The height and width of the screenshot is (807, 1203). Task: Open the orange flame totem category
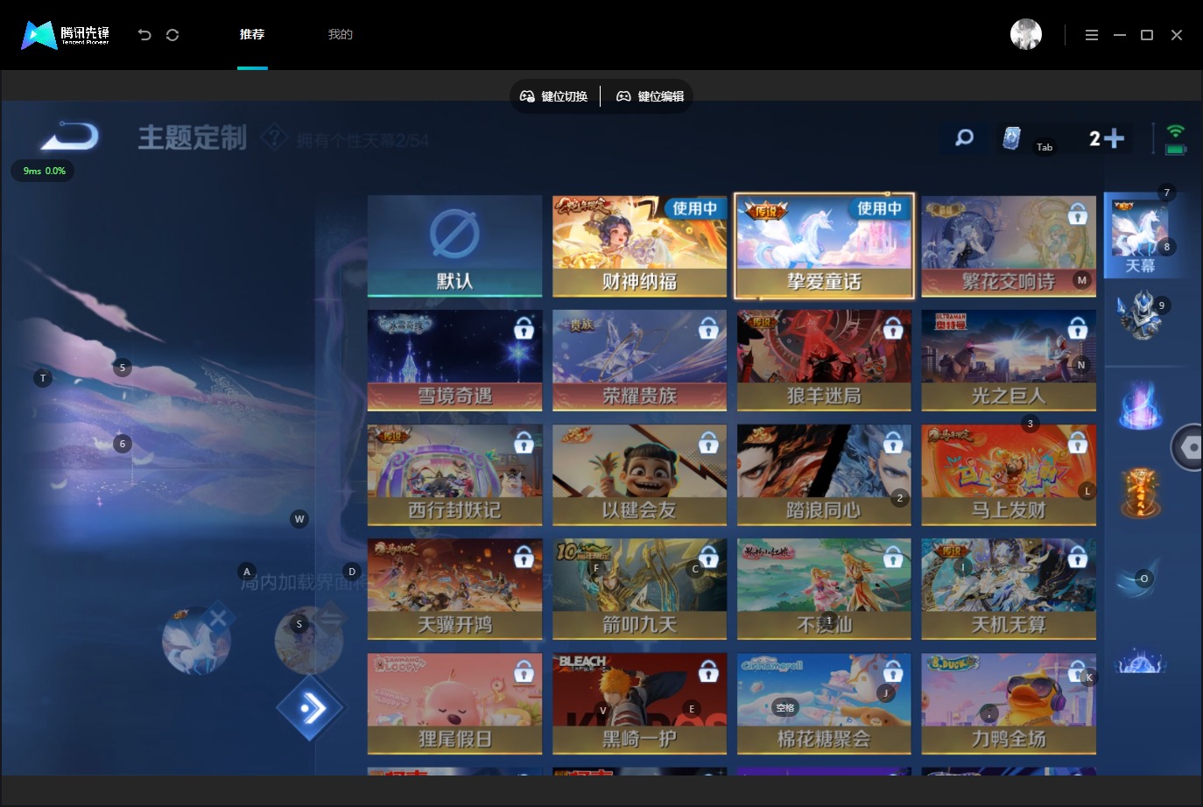(x=1140, y=493)
